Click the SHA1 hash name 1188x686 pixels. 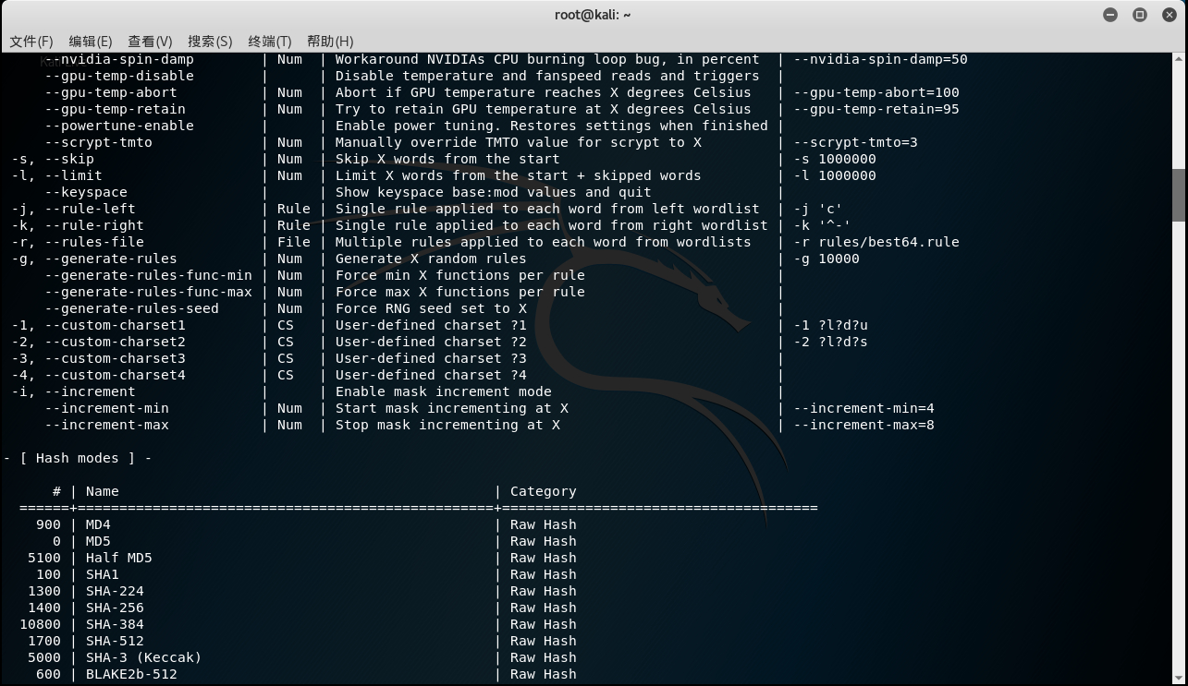coord(103,574)
